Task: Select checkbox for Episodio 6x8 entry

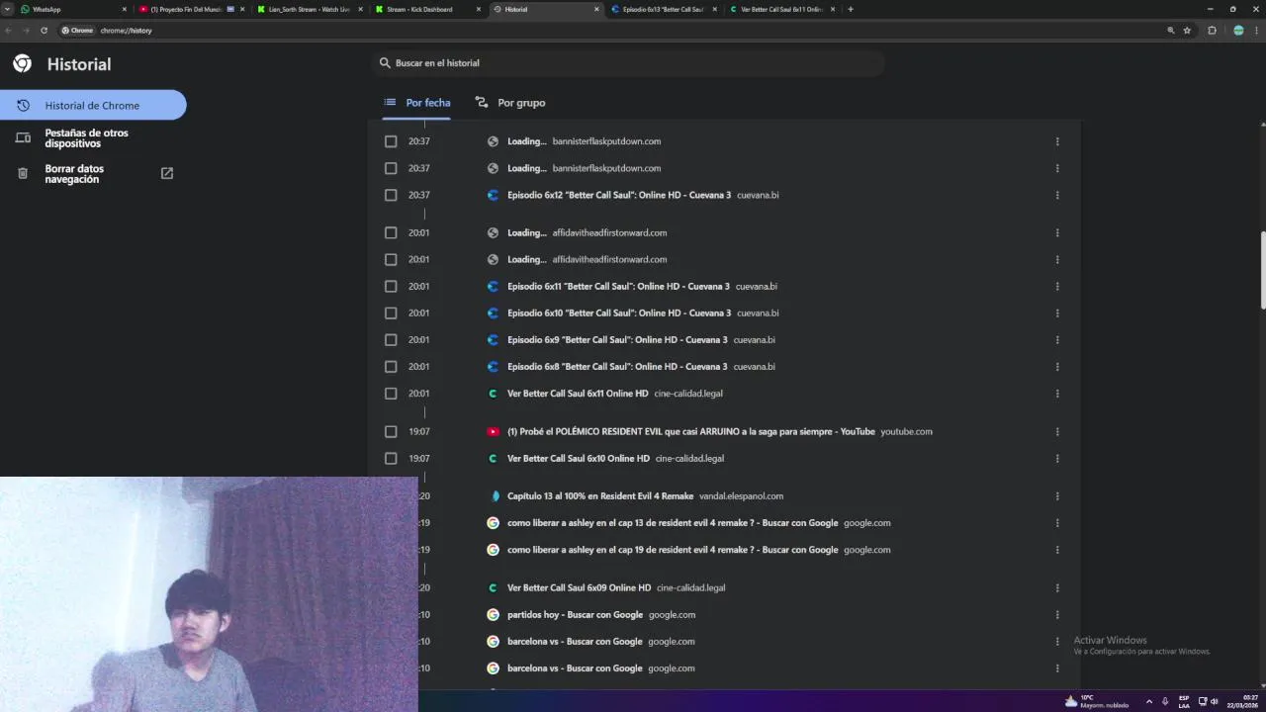Action: tap(391, 366)
